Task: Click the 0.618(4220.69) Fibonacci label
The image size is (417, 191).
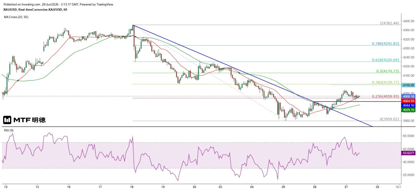Action: 385,60
